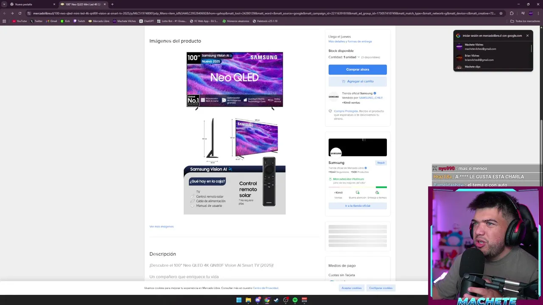Open the Control remoto solar image

point(235,186)
